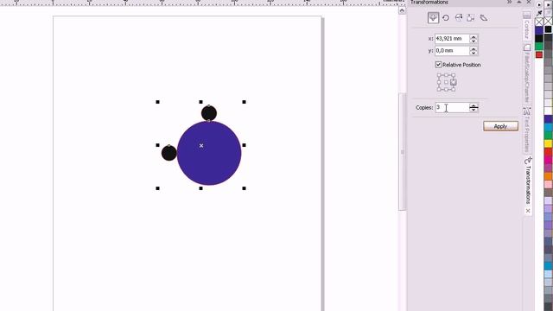Choose the cyan swatch in the default palette
Image resolution: width=553 pixels, height=311 pixels.
[x=549, y=127]
